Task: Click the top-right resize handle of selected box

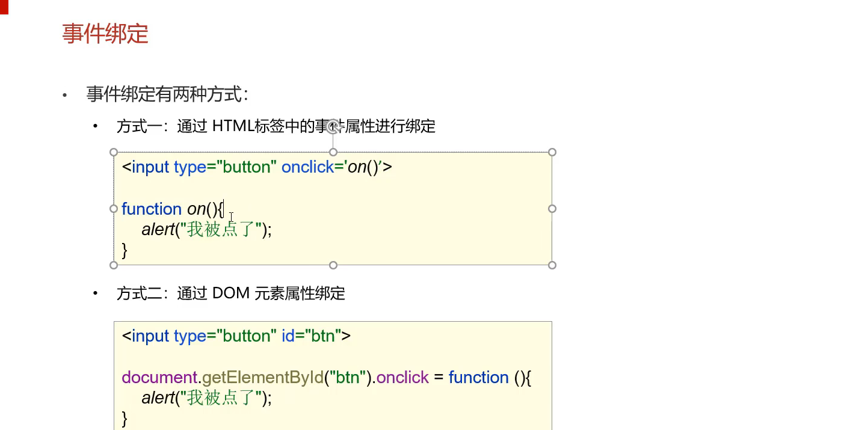Action: [552, 152]
